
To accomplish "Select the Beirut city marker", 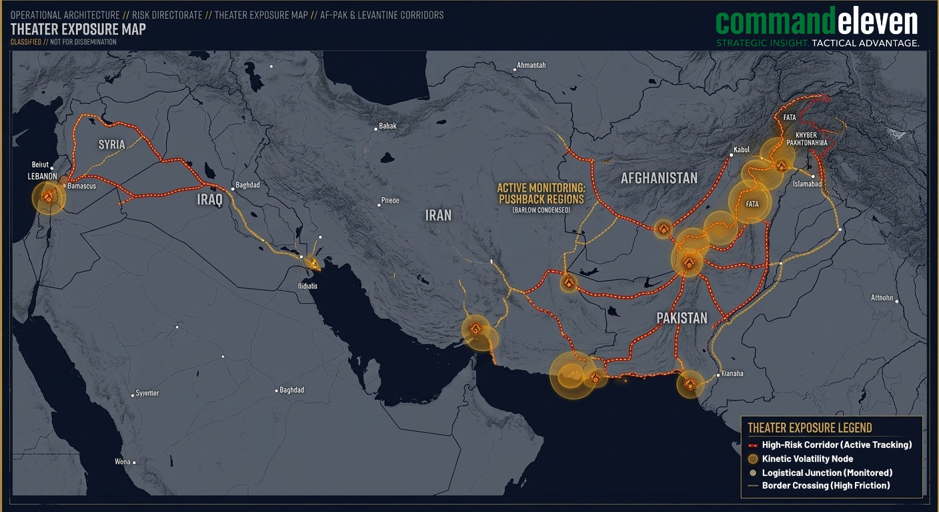I will [x=51, y=168].
